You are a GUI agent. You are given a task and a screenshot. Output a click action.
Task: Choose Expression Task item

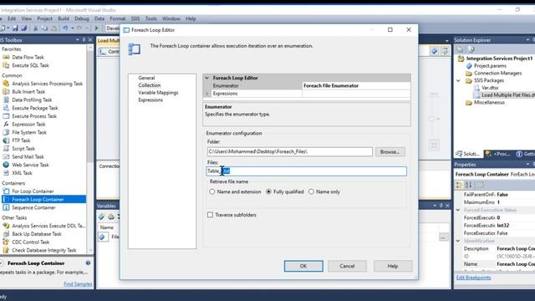(x=28, y=125)
